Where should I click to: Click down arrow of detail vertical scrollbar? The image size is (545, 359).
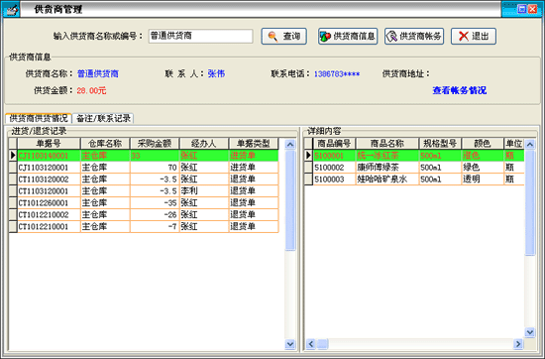click(530, 332)
